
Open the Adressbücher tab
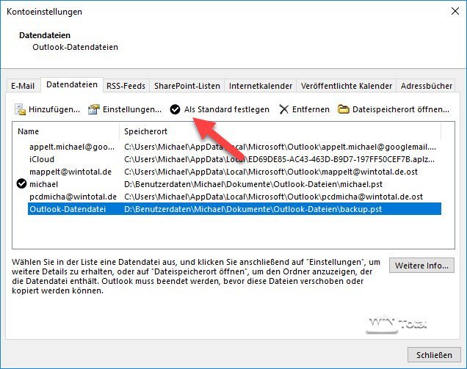pos(426,86)
